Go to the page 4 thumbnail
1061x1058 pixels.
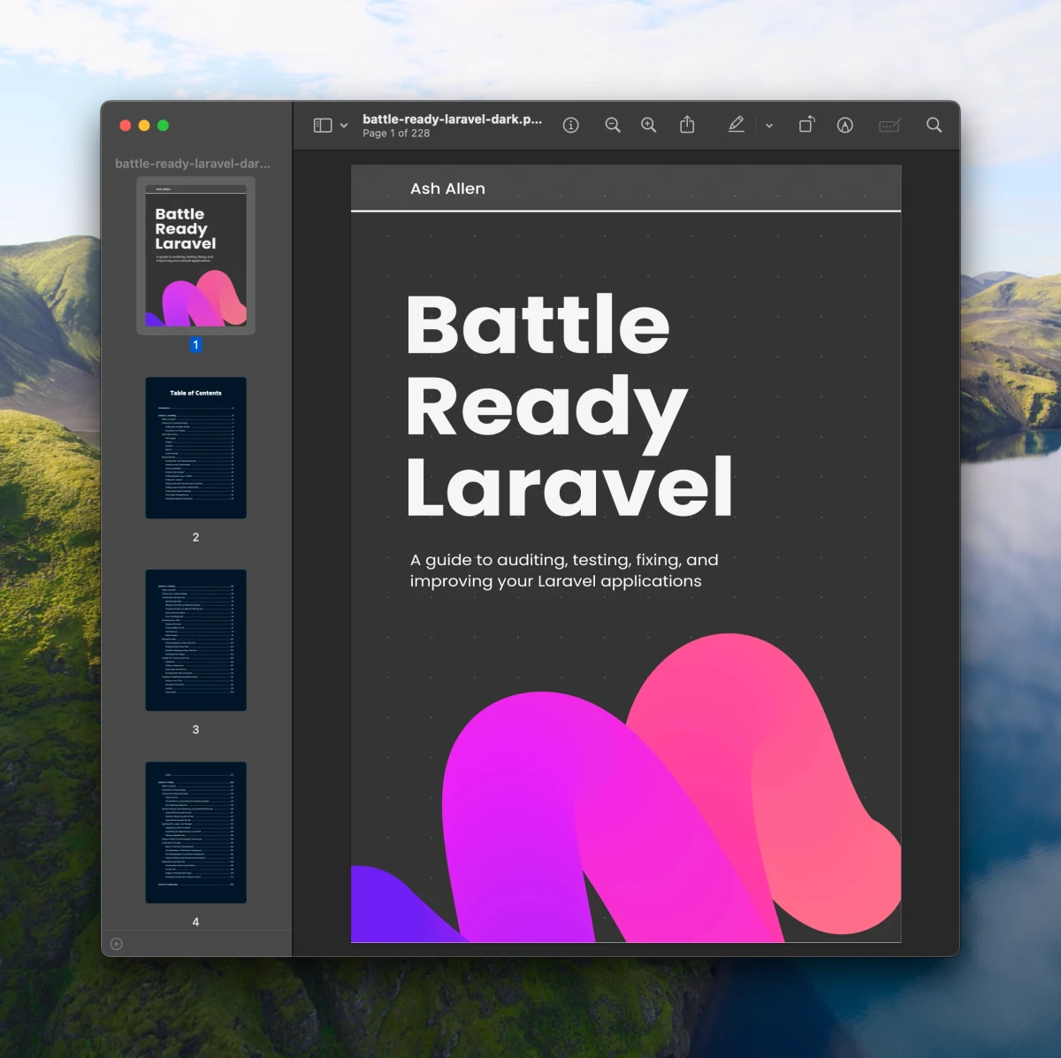(196, 832)
